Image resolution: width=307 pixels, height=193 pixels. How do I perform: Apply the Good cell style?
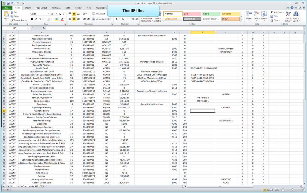211,14
